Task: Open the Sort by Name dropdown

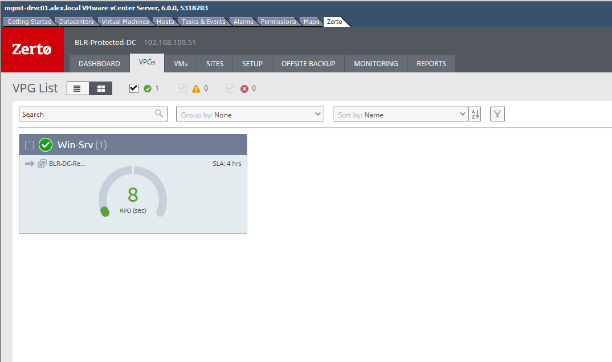Action: pyautogui.click(x=401, y=115)
